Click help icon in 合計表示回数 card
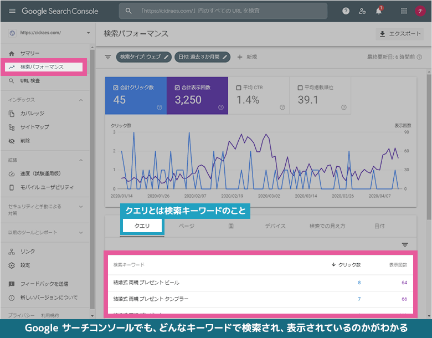Viewport: 432px width, 338px height. [221, 107]
